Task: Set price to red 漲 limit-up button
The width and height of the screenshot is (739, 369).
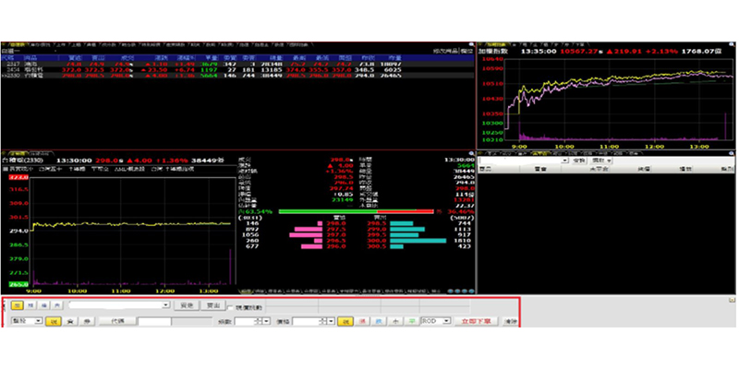Action: click(362, 321)
